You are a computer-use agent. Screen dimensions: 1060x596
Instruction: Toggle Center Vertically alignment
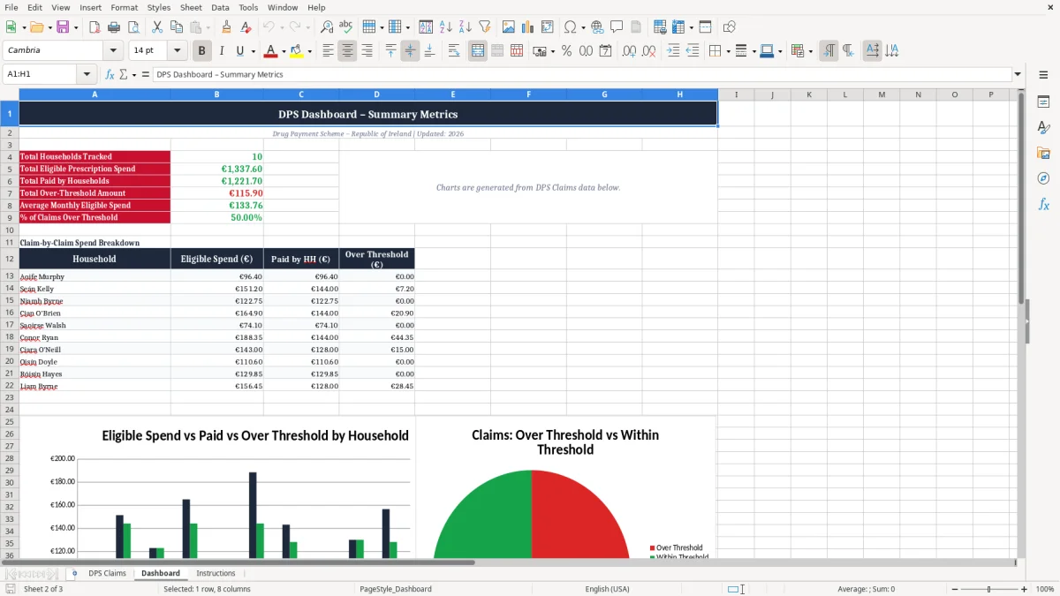(410, 51)
